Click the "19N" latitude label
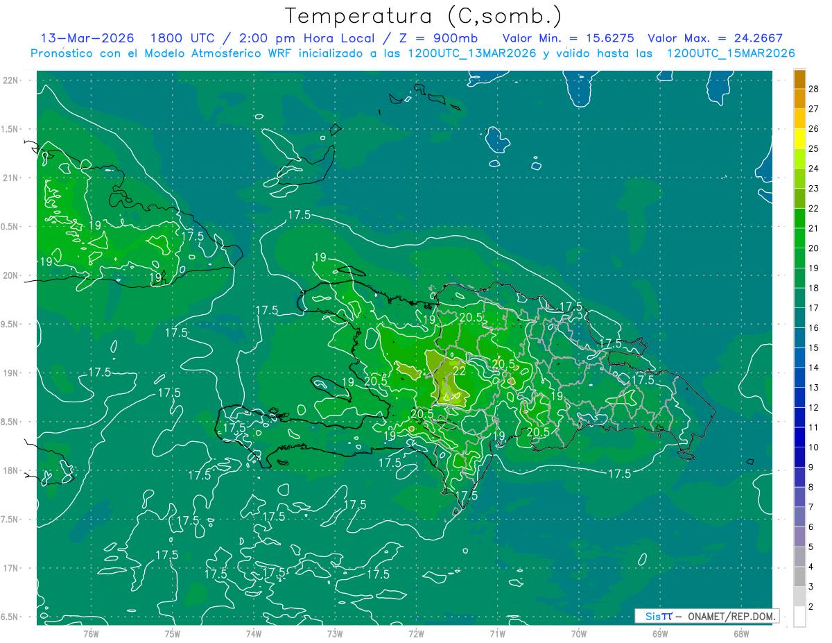832x643 pixels. [11, 373]
